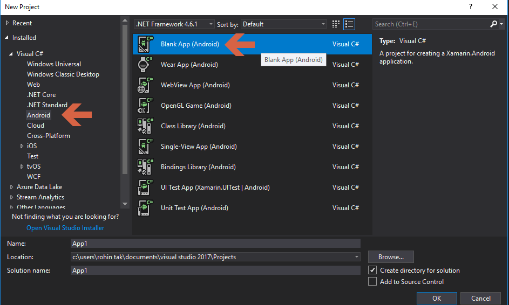509x305 pixels.
Task: Click the tree scroll down arrow
Action: tap(125, 204)
